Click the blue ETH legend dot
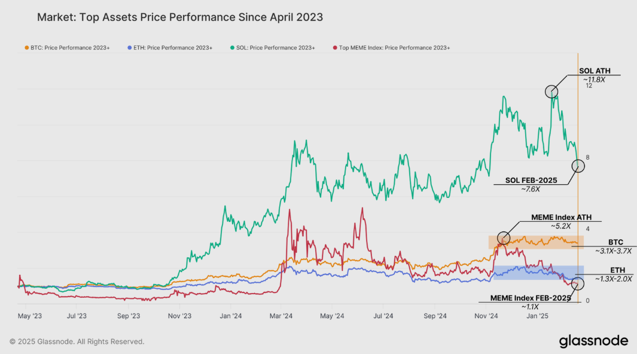This screenshot has height=354, width=637. [x=130, y=48]
